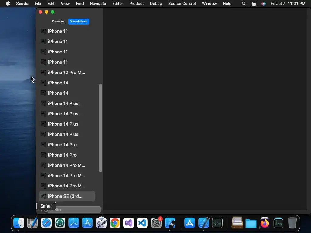Open the TestFlight propeller icon in Dock

(73, 223)
